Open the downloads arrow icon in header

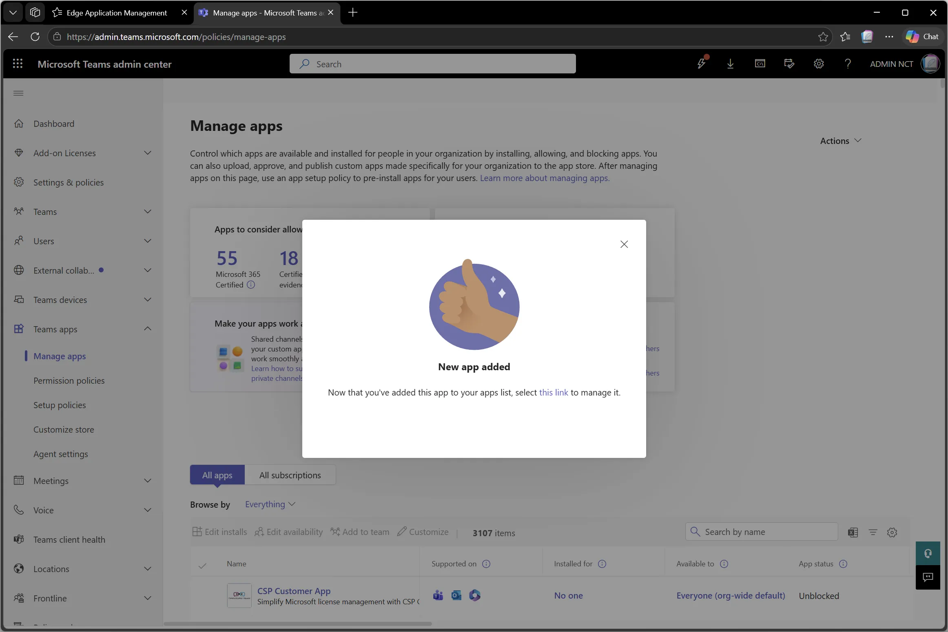[x=730, y=64]
